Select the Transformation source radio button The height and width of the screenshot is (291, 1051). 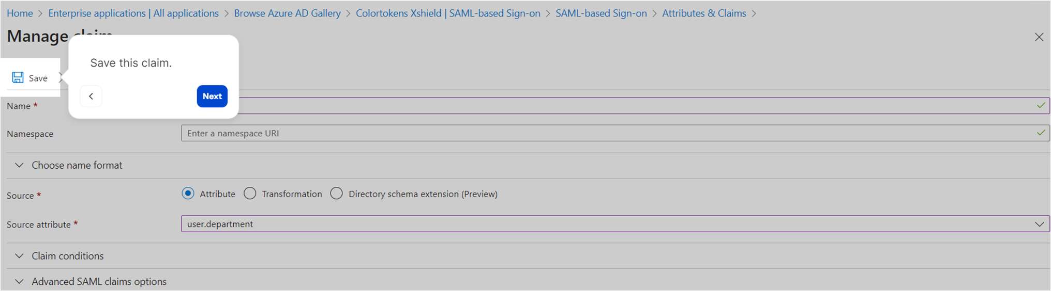(x=250, y=193)
